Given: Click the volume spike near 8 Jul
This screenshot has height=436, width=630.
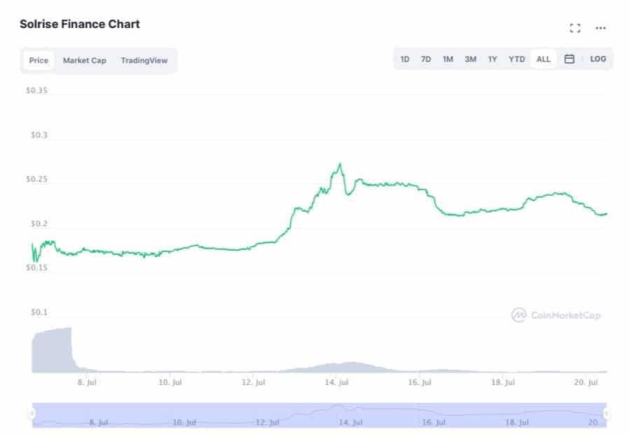Looking at the screenshot, I should coord(52,349).
